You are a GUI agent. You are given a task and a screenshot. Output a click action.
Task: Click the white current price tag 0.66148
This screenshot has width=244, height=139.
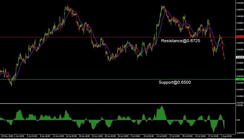click(240, 57)
